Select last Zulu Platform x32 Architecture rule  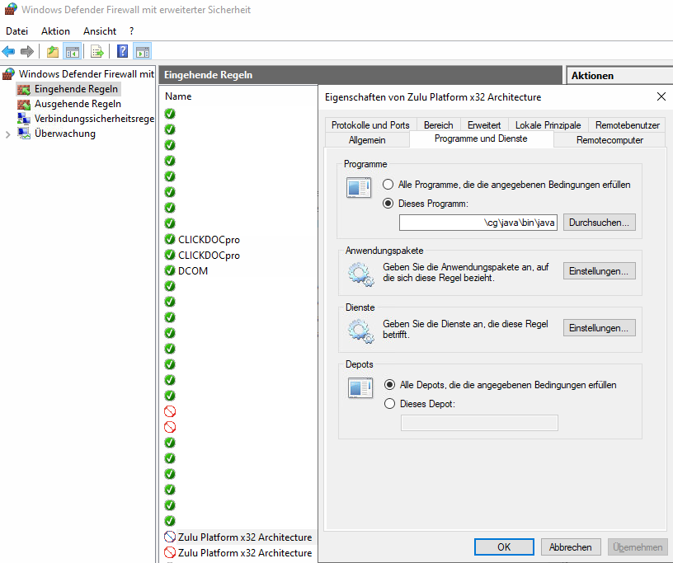245,552
